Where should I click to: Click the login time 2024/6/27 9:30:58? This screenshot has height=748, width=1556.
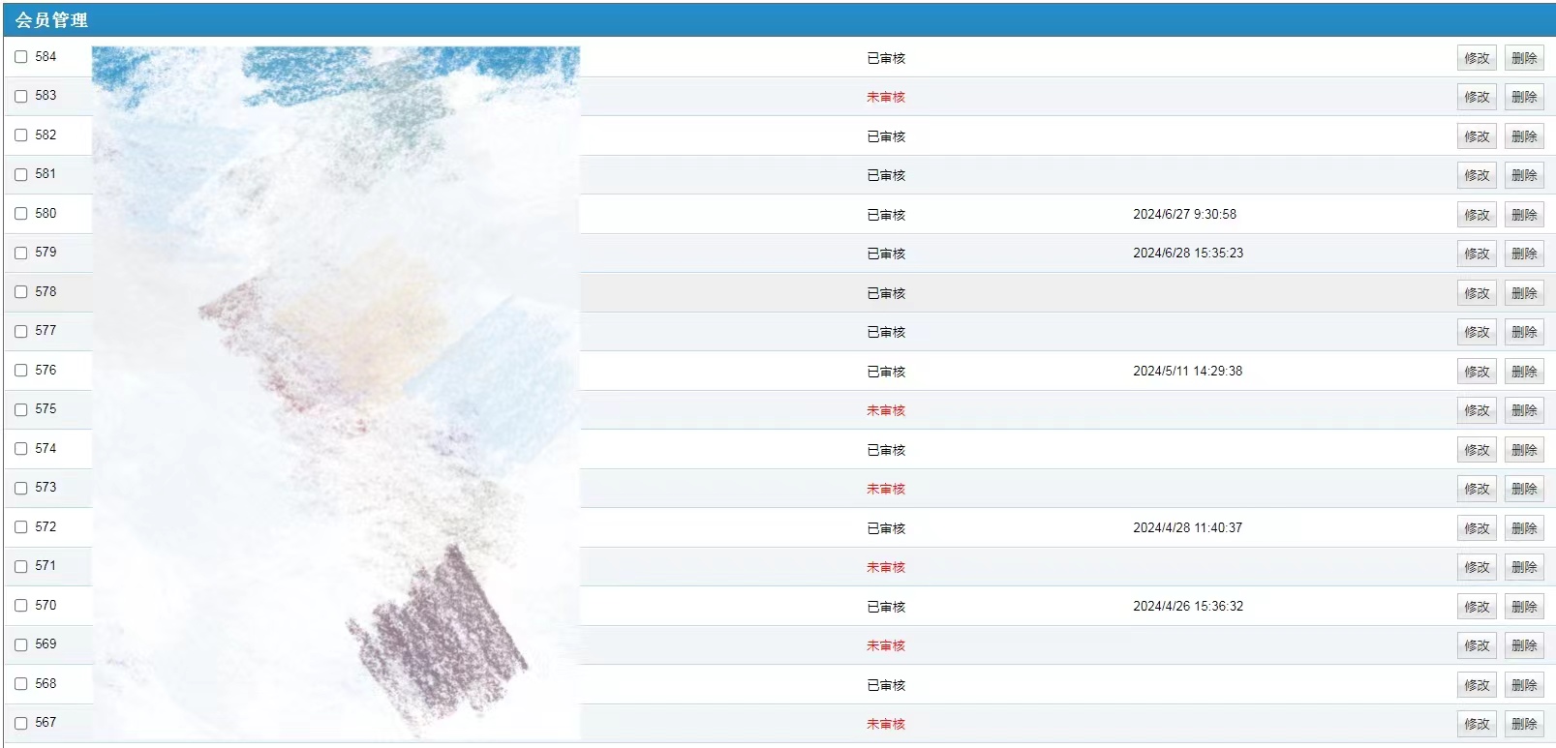(x=1184, y=214)
